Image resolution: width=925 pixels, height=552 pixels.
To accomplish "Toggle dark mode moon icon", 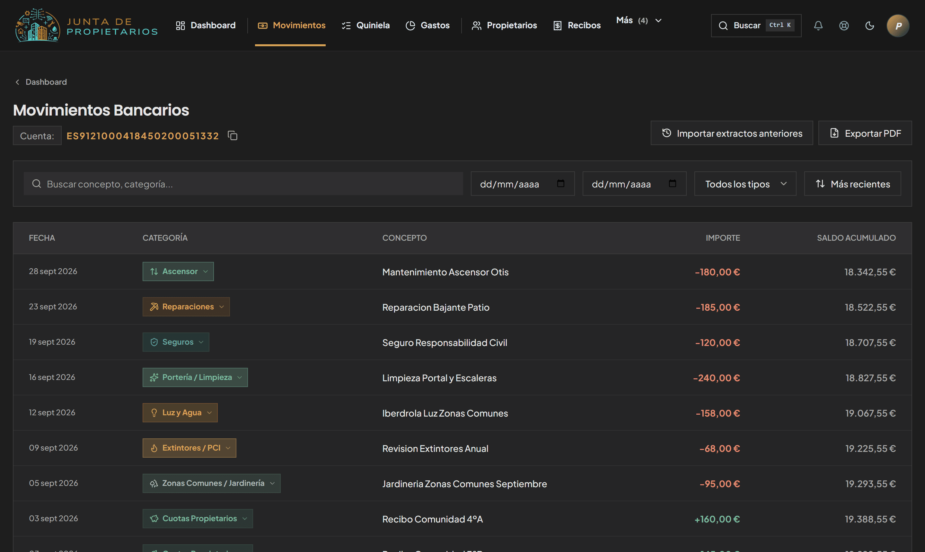I will (869, 25).
